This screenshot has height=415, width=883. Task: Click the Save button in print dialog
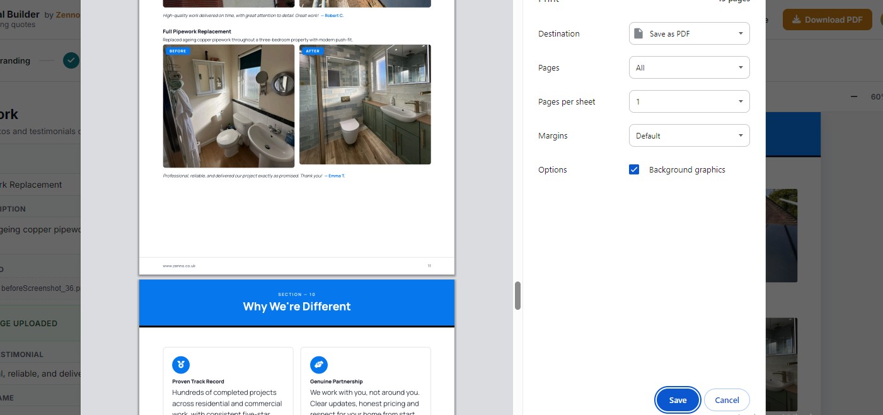(678, 400)
